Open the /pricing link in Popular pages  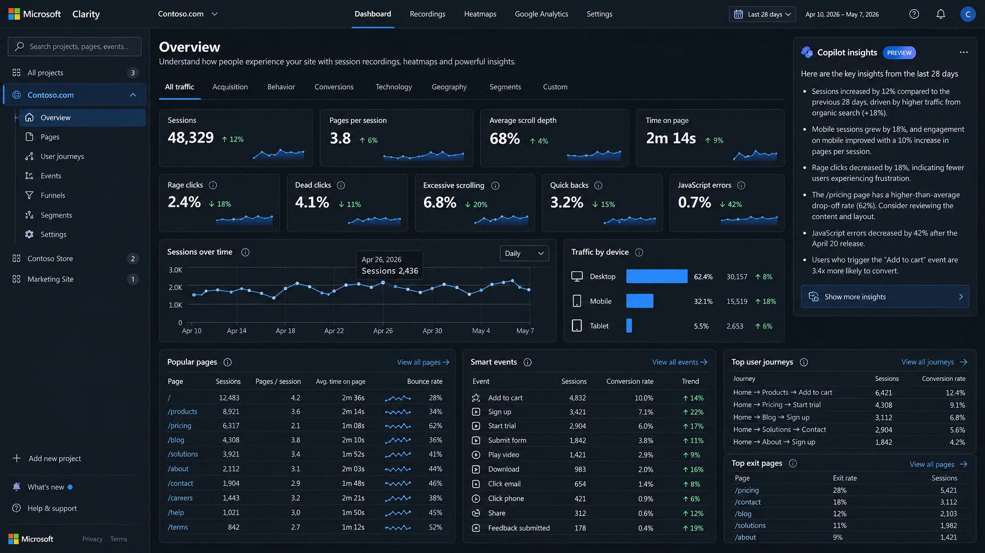tap(179, 426)
